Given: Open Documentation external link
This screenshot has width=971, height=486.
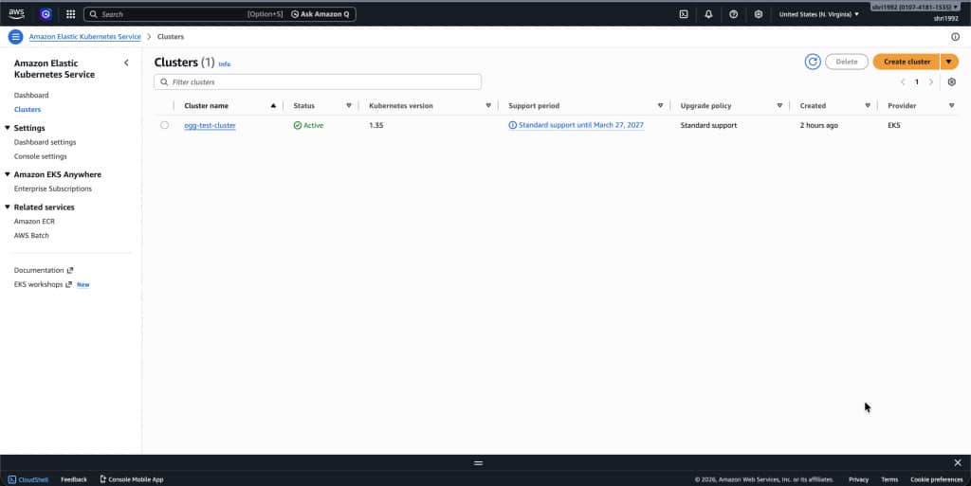Looking at the screenshot, I should (x=44, y=270).
